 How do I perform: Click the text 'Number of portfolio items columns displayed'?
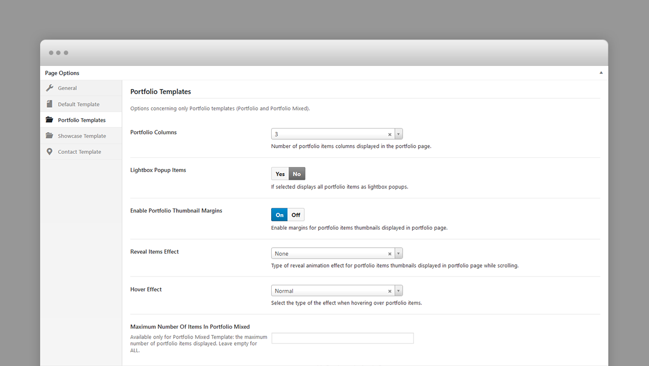[351, 146]
